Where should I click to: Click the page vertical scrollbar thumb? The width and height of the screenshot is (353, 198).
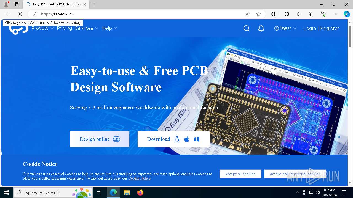click(x=350, y=36)
